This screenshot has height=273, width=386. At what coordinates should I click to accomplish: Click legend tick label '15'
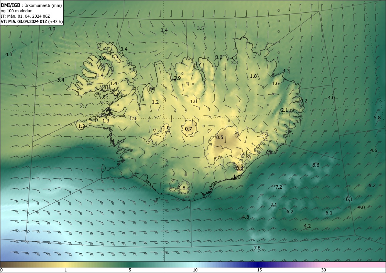[x=259, y=270]
